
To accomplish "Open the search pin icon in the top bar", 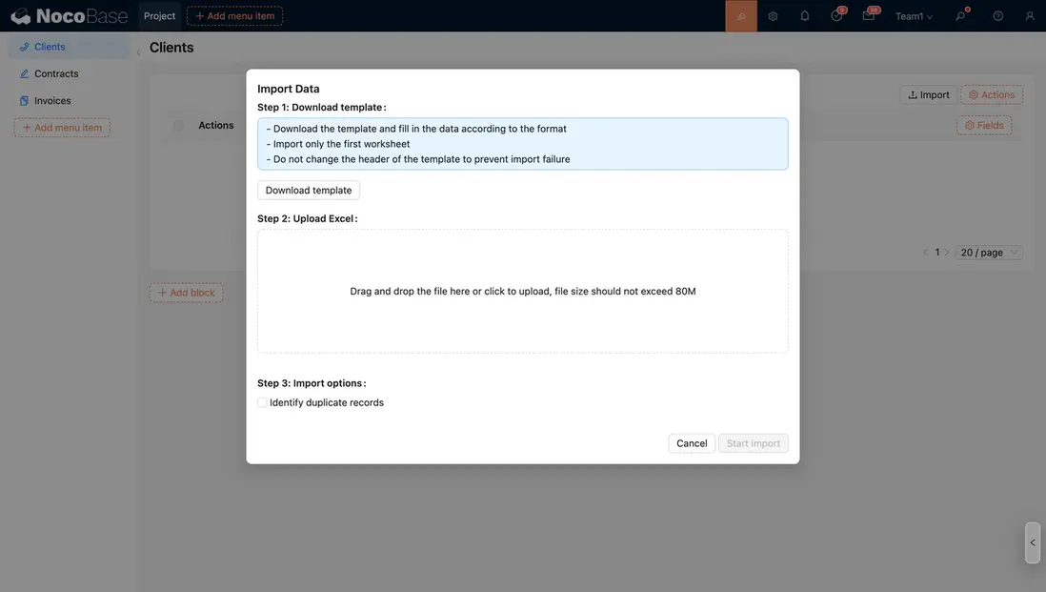I will [960, 16].
